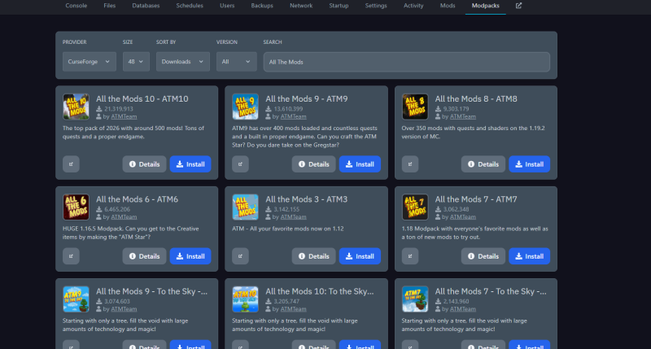Click the All the Mods 9 - ATM9 pack thumbnail
Image resolution: width=651 pixels, height=349 pixels.
246,107
